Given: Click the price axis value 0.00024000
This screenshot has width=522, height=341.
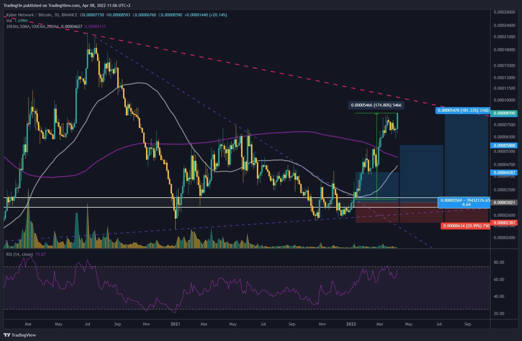Looking at the screenshot, I should (504, 25).
